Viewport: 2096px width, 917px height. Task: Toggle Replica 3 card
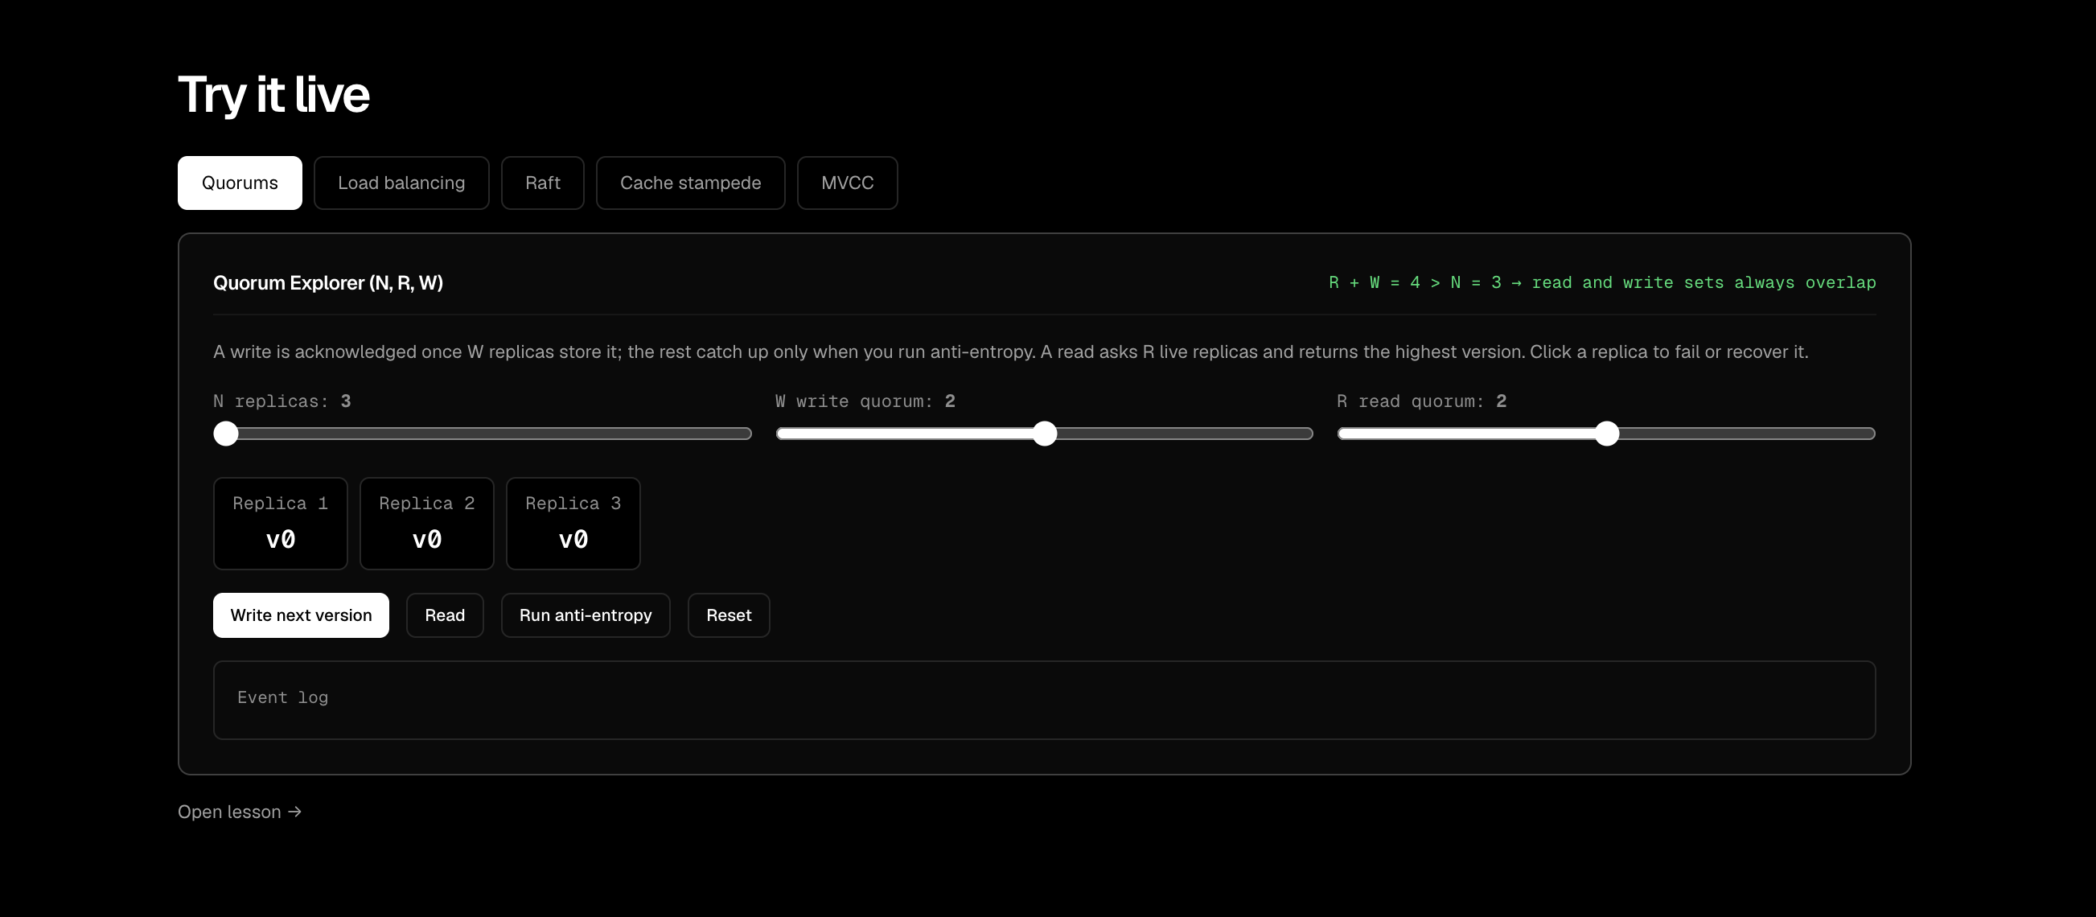(573, 523)
